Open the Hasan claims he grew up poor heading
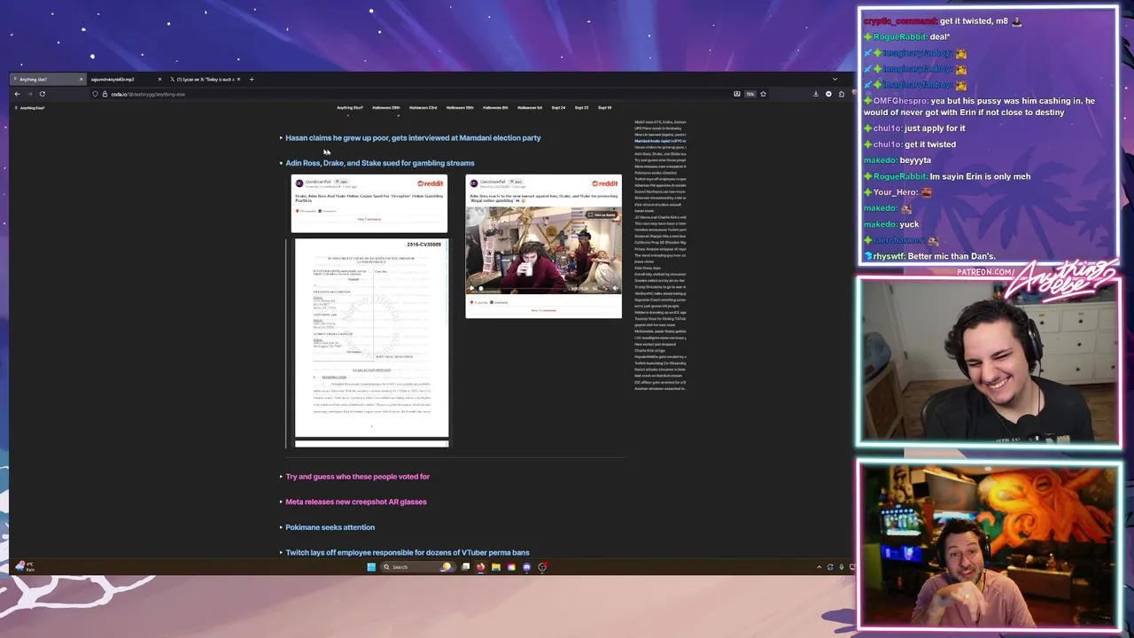The width and height of the screenshot is (1134, 638). 413,137
